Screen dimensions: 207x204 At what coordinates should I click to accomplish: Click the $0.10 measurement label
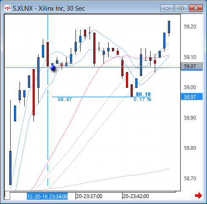coord(143,94)
